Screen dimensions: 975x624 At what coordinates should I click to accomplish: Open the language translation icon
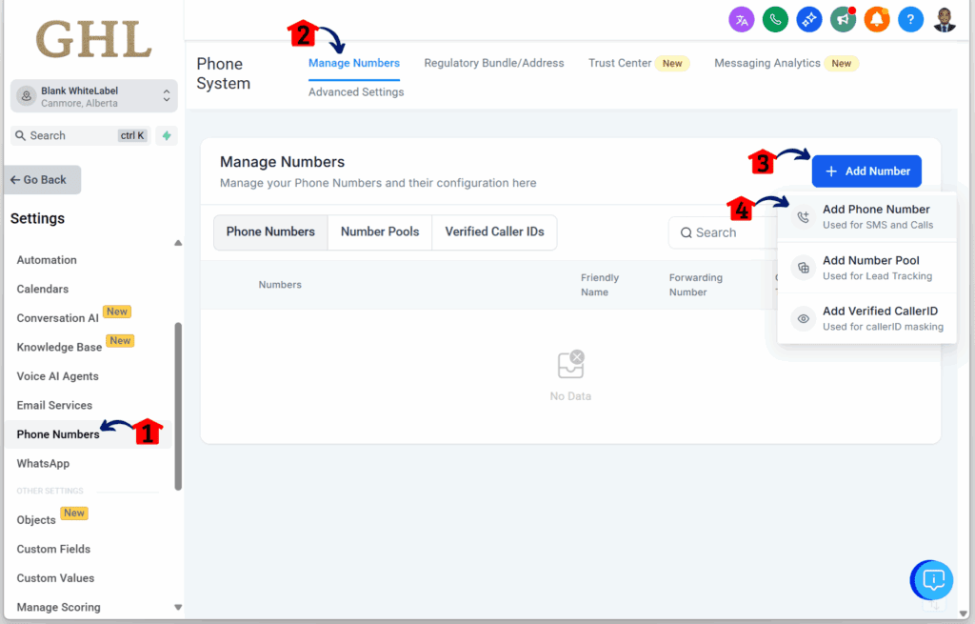(741, 20)
